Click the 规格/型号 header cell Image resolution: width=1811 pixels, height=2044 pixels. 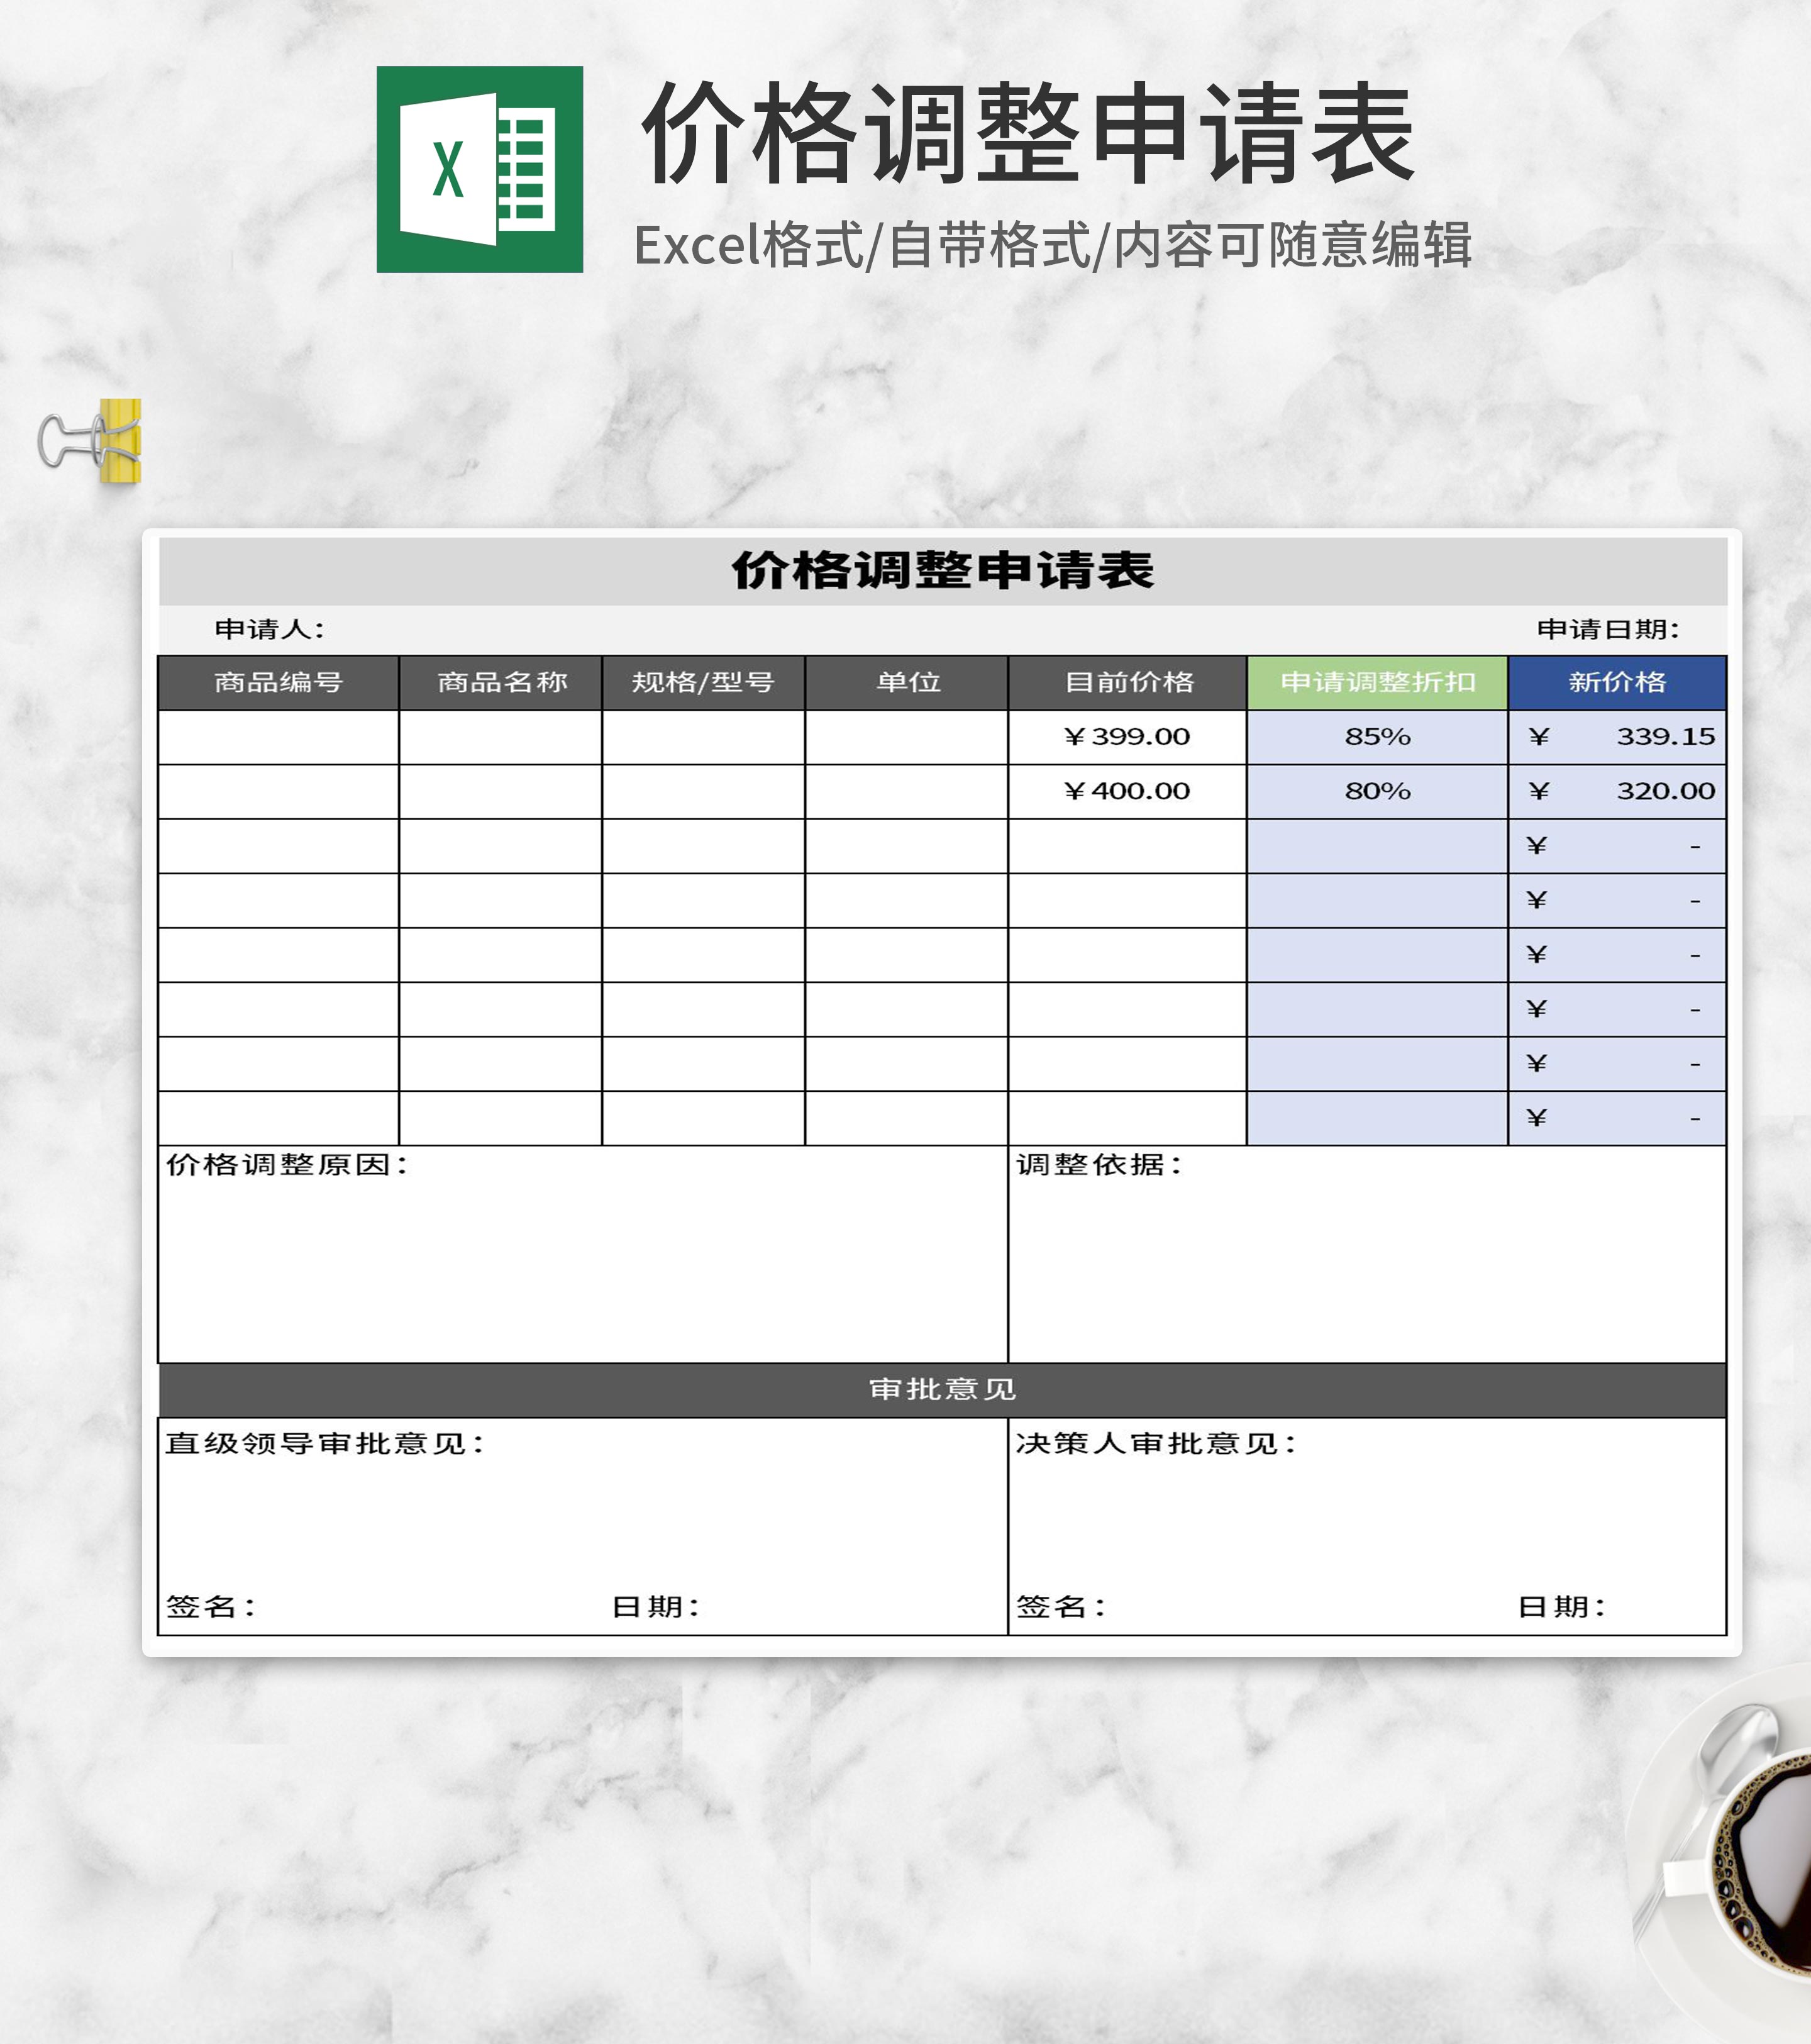pos(703,683)
